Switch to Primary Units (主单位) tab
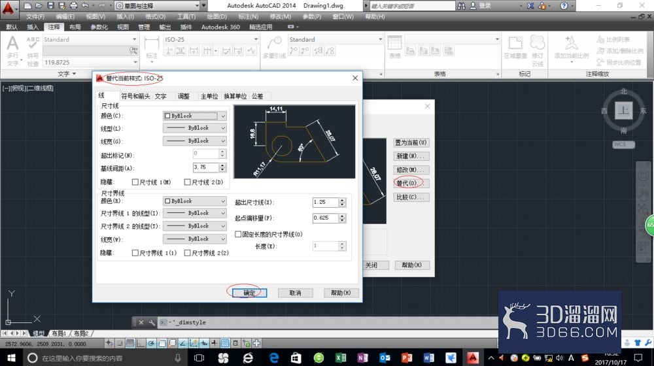The width and height of the screenshot is (654, 366). click(x=209, y=96)
